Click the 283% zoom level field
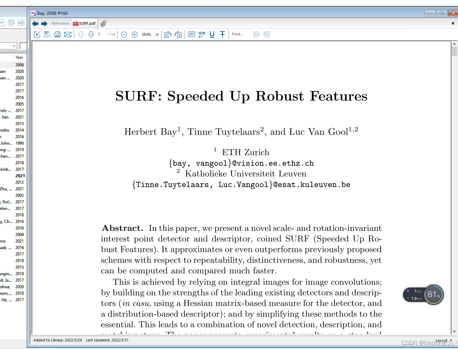 147,34
